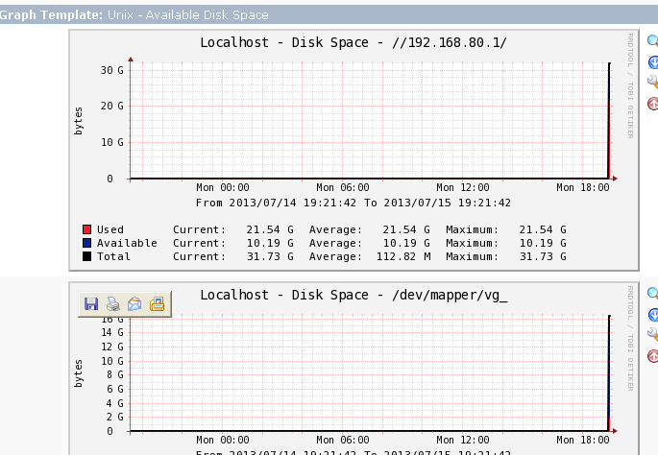Click the title 'Localhost - Disk Space - /dev/mapper/vg_'
658x455 pixels.
click(353, 295)
